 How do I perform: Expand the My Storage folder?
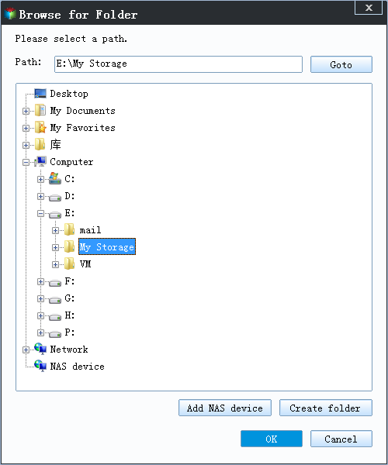click(55, 247)
